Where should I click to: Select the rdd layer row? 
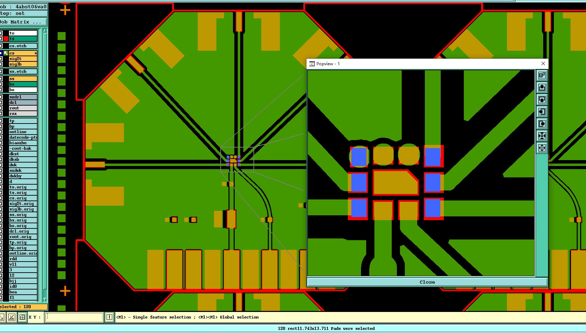(23, 259)
